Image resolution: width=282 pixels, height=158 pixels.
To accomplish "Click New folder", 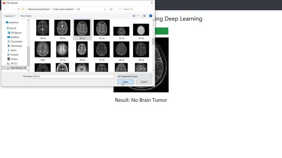I will coord(26,16).
